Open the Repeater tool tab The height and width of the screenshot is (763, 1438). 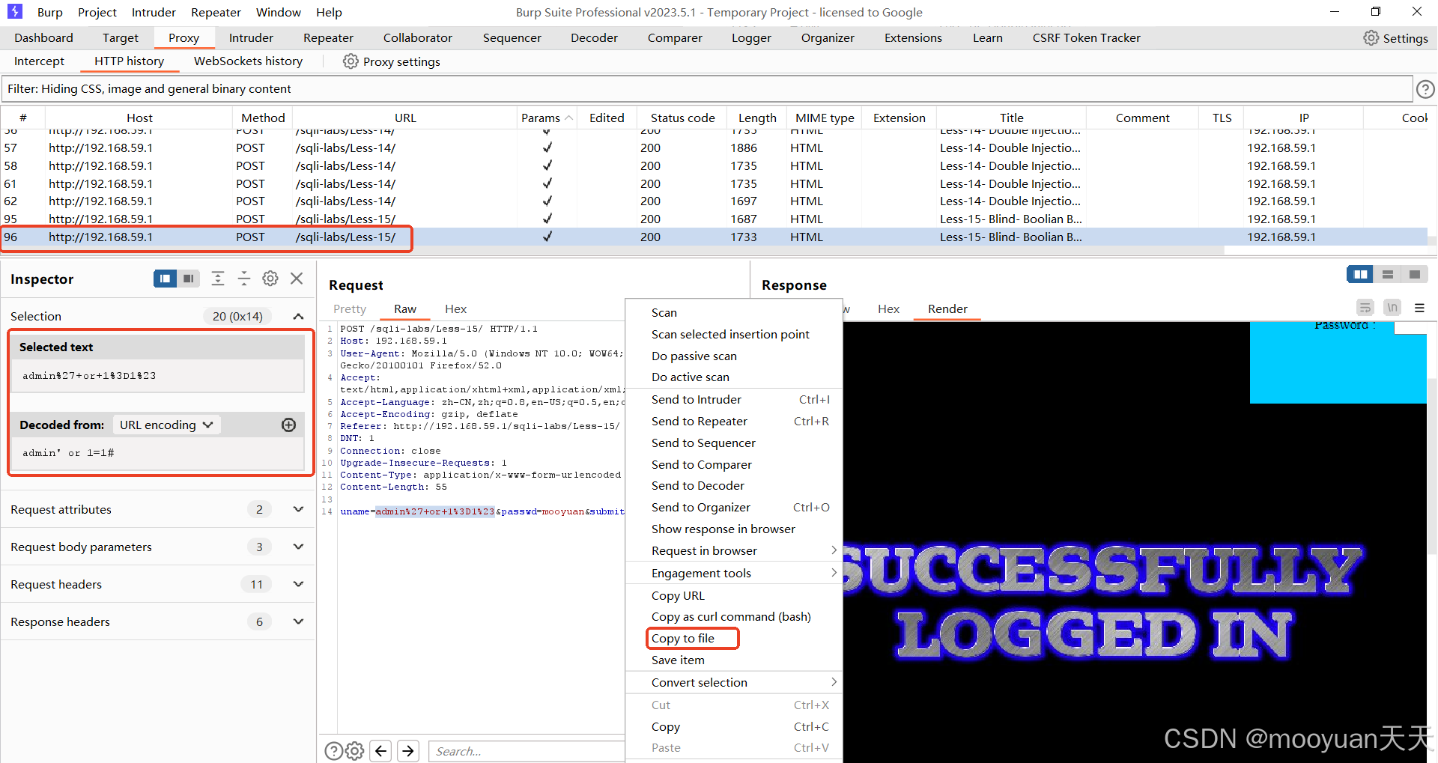click(328, 37)
